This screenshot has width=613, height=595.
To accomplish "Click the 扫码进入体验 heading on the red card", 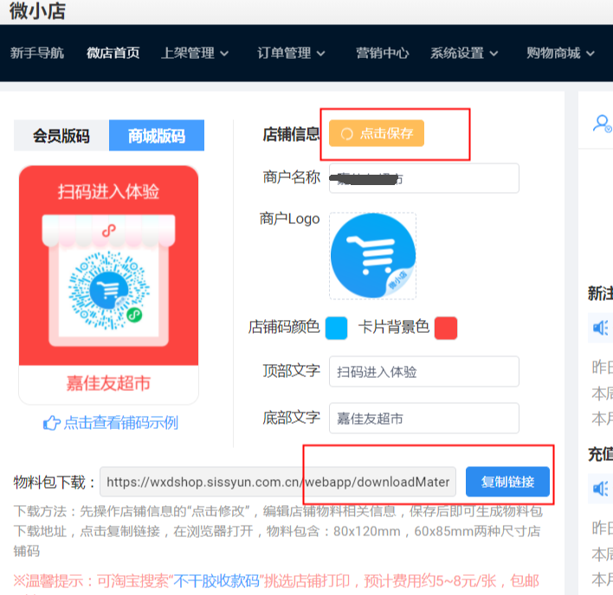I will tap(108, 192).
